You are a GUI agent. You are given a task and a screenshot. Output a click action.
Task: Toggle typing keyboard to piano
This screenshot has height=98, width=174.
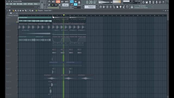72,2
